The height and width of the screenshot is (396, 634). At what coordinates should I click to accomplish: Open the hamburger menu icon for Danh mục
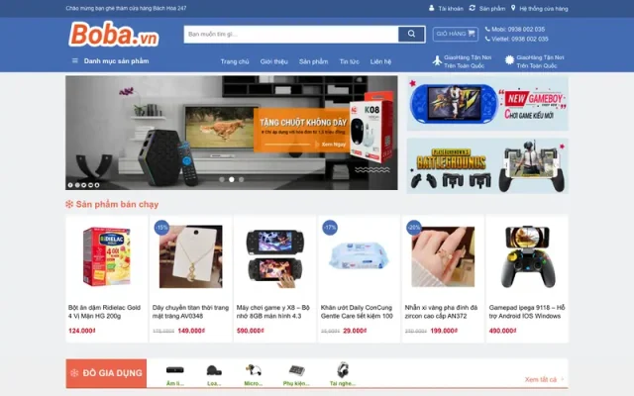(75, 61)
